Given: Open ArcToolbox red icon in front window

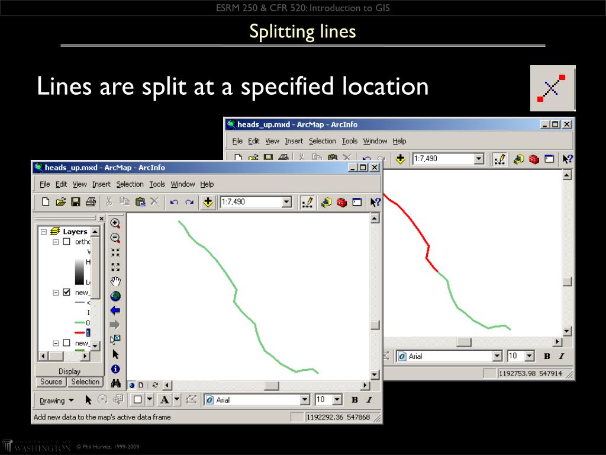Looking at the screenshot, I should (341, 202).
